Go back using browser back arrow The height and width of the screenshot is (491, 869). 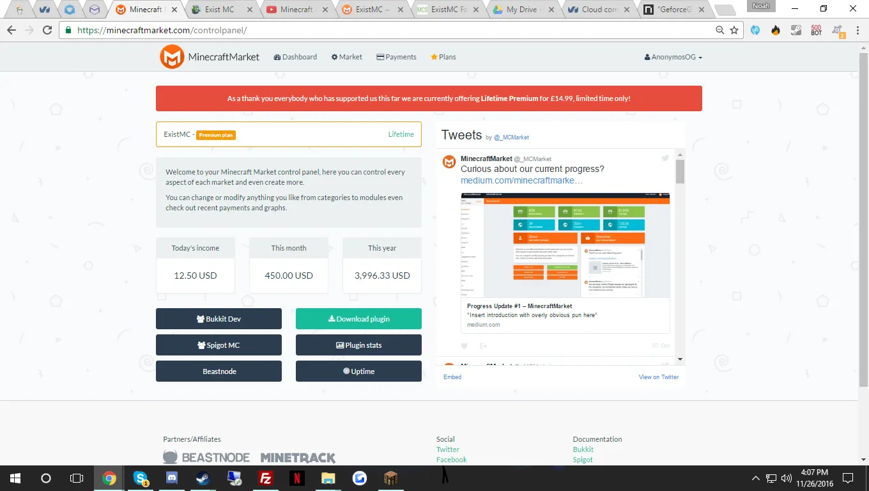click(12, 30)
